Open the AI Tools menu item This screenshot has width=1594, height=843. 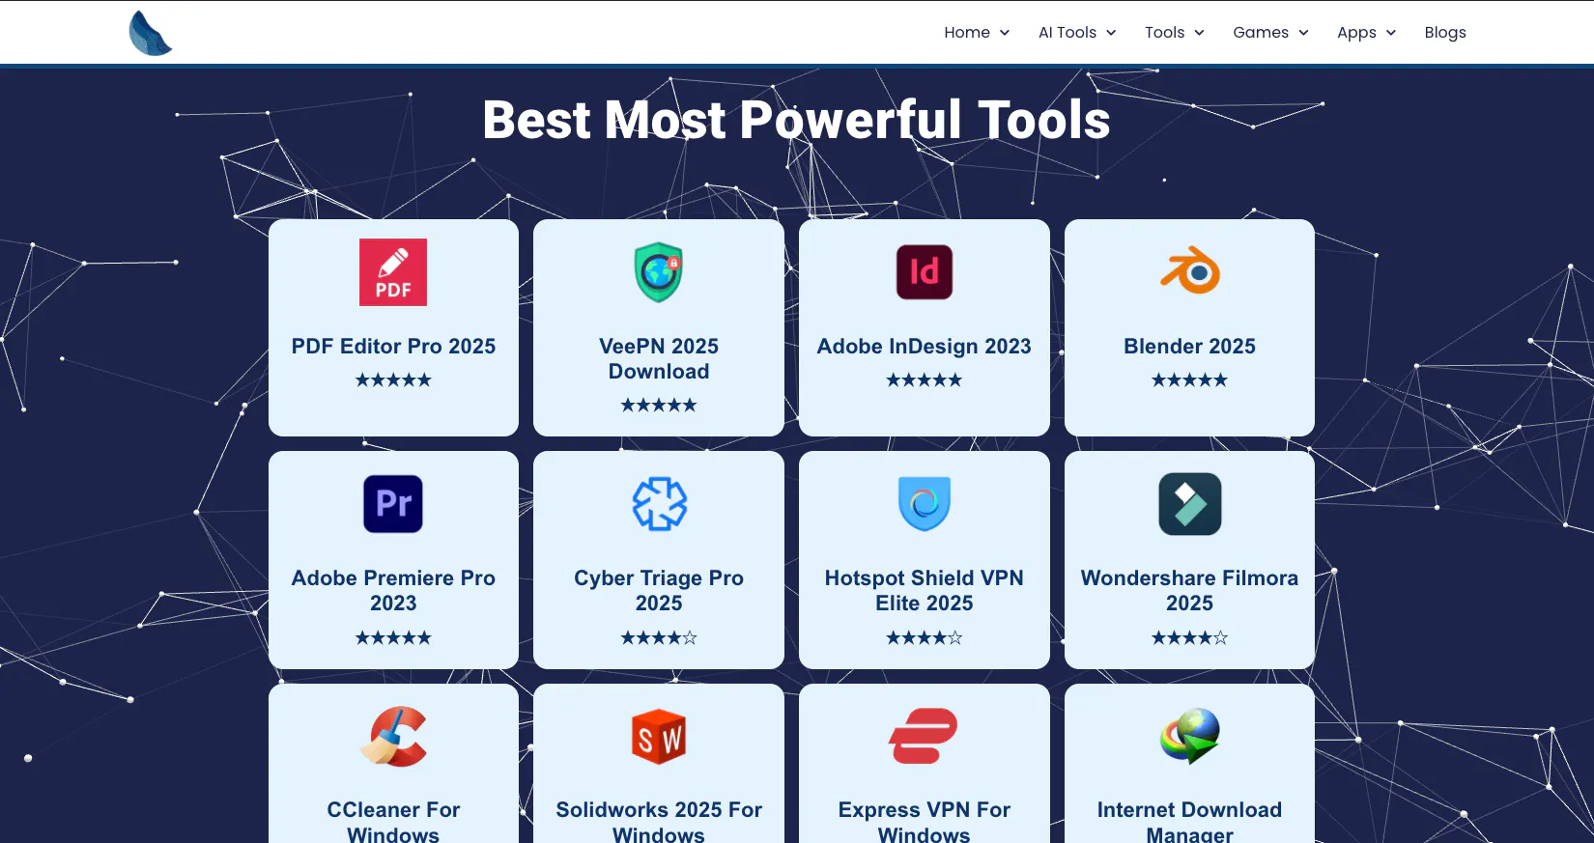pos(1067,33)
